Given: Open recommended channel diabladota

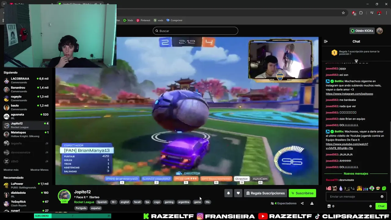Looking at the screenshot, I should [26, 194].
